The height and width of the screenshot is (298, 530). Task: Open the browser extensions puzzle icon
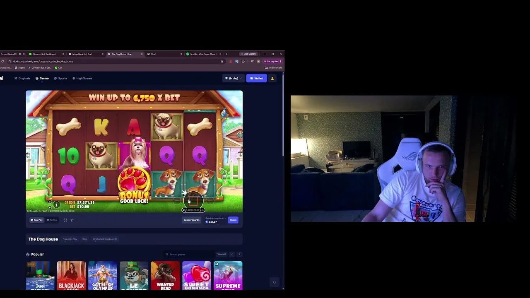(x=243, y=61)
